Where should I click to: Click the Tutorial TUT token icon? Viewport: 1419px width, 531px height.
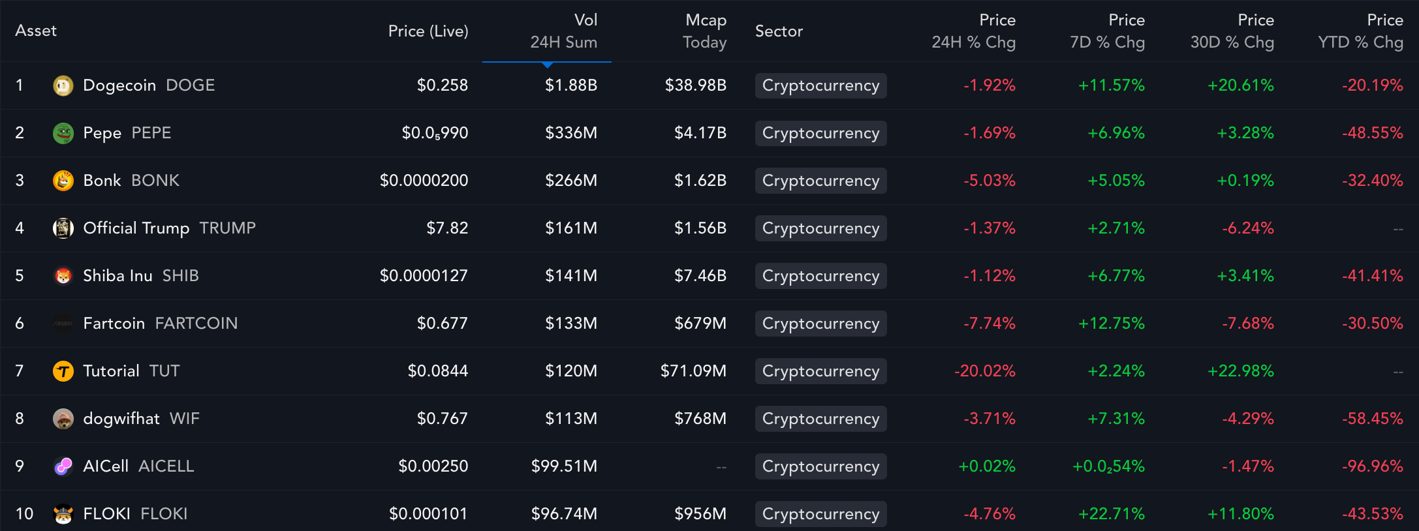click(63, 371)
